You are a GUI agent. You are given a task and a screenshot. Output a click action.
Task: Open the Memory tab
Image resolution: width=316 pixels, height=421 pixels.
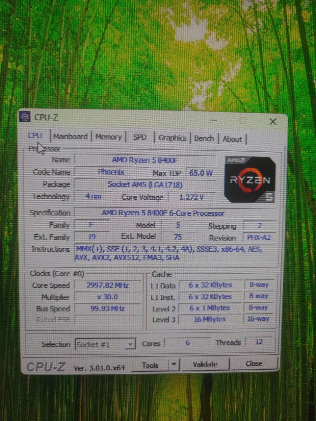[109, 137]
